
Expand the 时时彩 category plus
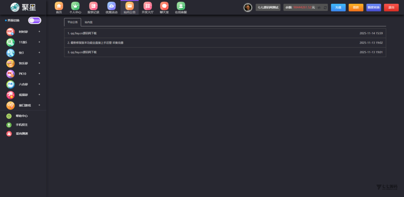click(39, 32)
